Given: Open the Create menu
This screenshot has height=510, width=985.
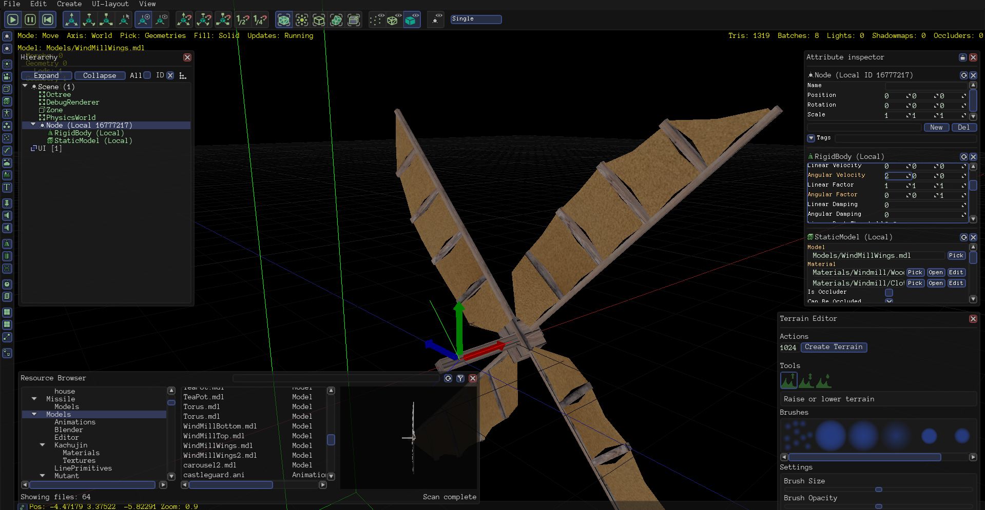Looking at the screenshot, I should (x=69, y=4).
